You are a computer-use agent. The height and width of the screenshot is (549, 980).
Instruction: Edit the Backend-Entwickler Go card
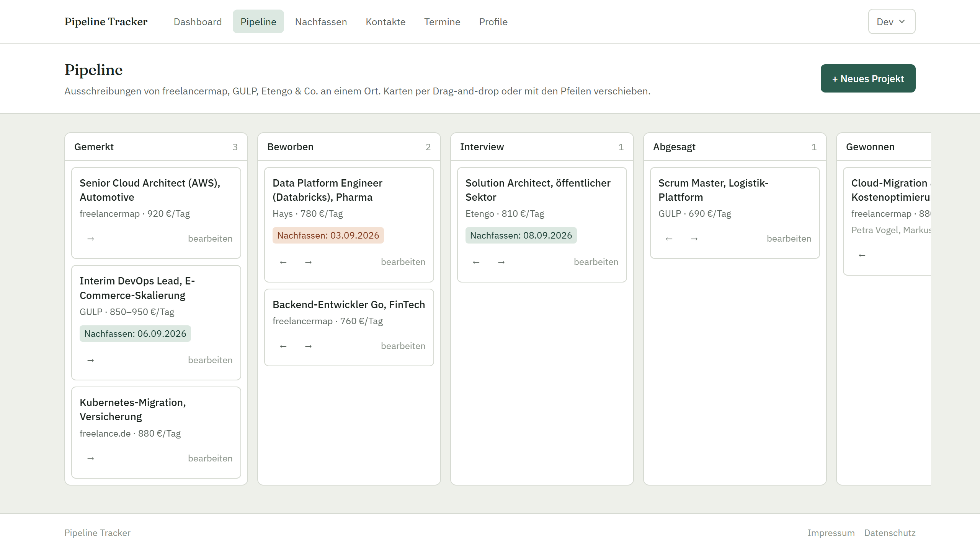pos(403,346)
